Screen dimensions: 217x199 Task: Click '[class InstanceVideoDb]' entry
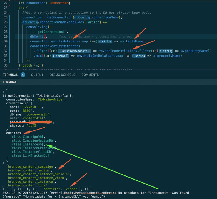[x=31, y=152]
